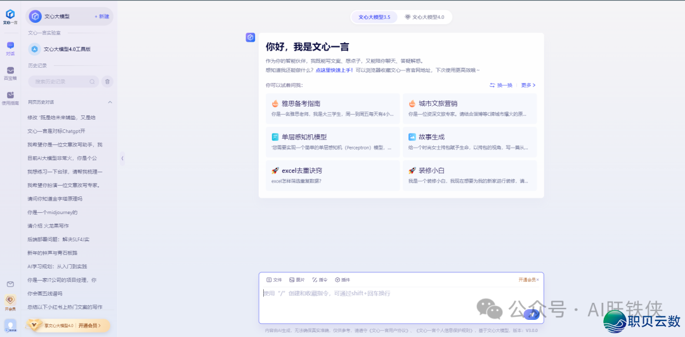Open the 百宝箱 section in the left rail
The height and width of the screenshot is (337, 685).
[x=11, y=73]
